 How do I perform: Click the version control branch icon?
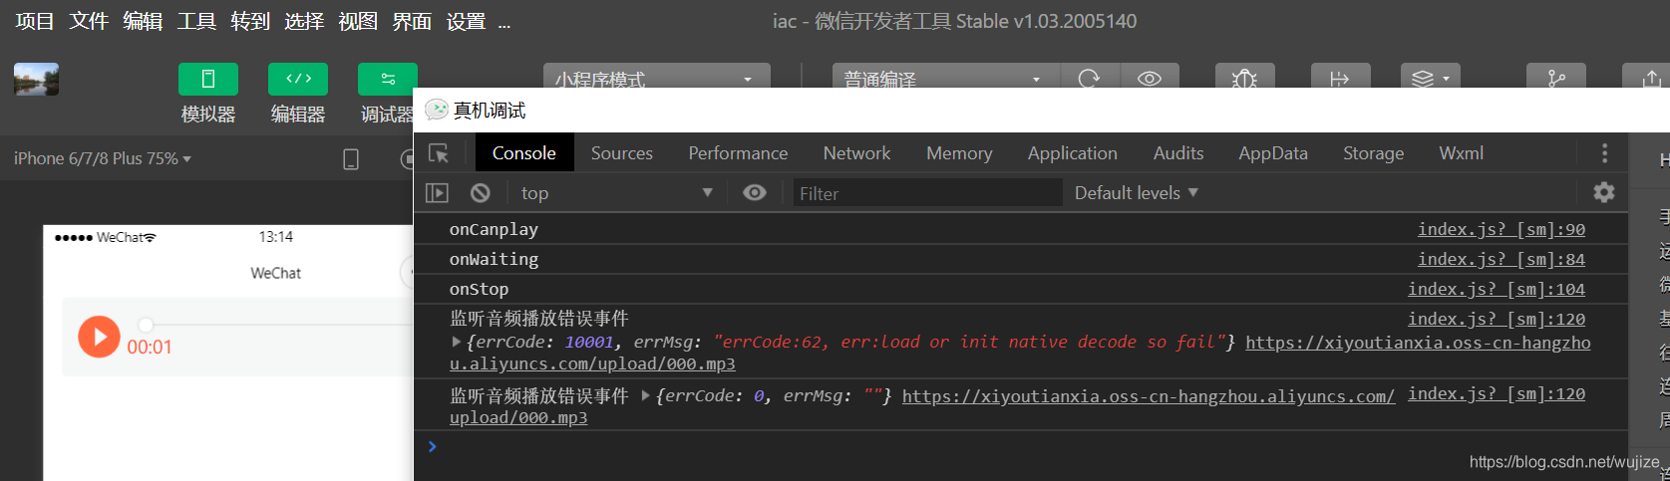point(1556,79)
